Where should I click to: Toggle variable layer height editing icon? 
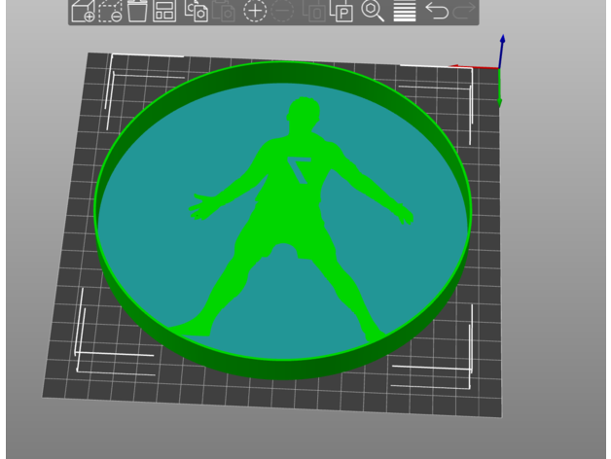(404, 12)
